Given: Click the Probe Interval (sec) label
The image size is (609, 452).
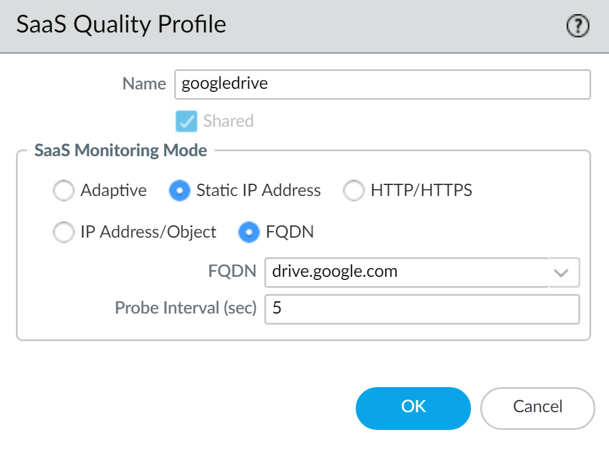Looking at the screenshot, I should [185, 308].
